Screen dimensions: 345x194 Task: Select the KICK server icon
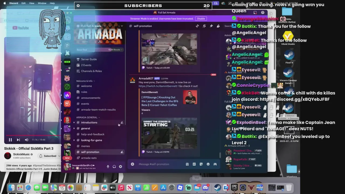pos(67,62)
